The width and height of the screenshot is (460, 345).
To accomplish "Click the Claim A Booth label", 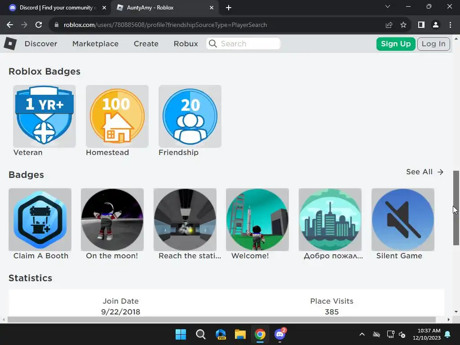I will point(41,256).
